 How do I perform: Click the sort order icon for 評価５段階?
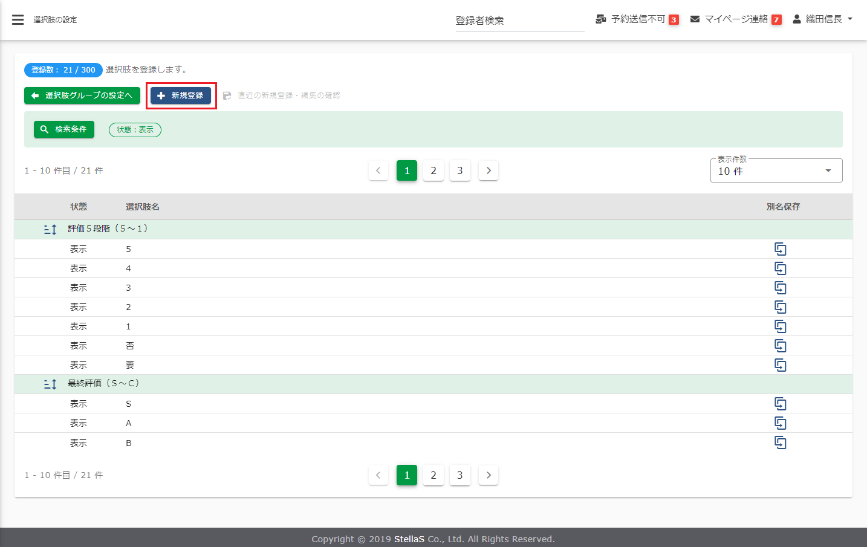coord(50,229)
